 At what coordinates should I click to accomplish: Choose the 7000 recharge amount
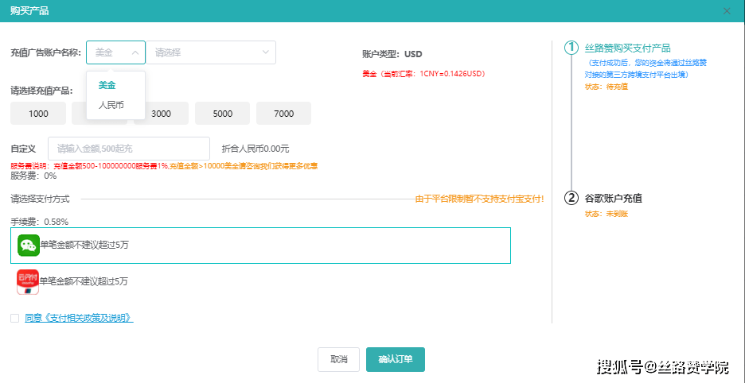(283, 114)
